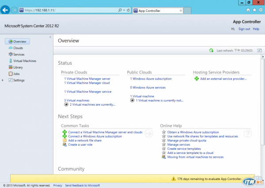The height and width of the screenshot is (188, 265).
Task: Click folder icon for network file share
Action: pyautogui.click(x=64, y=140)
